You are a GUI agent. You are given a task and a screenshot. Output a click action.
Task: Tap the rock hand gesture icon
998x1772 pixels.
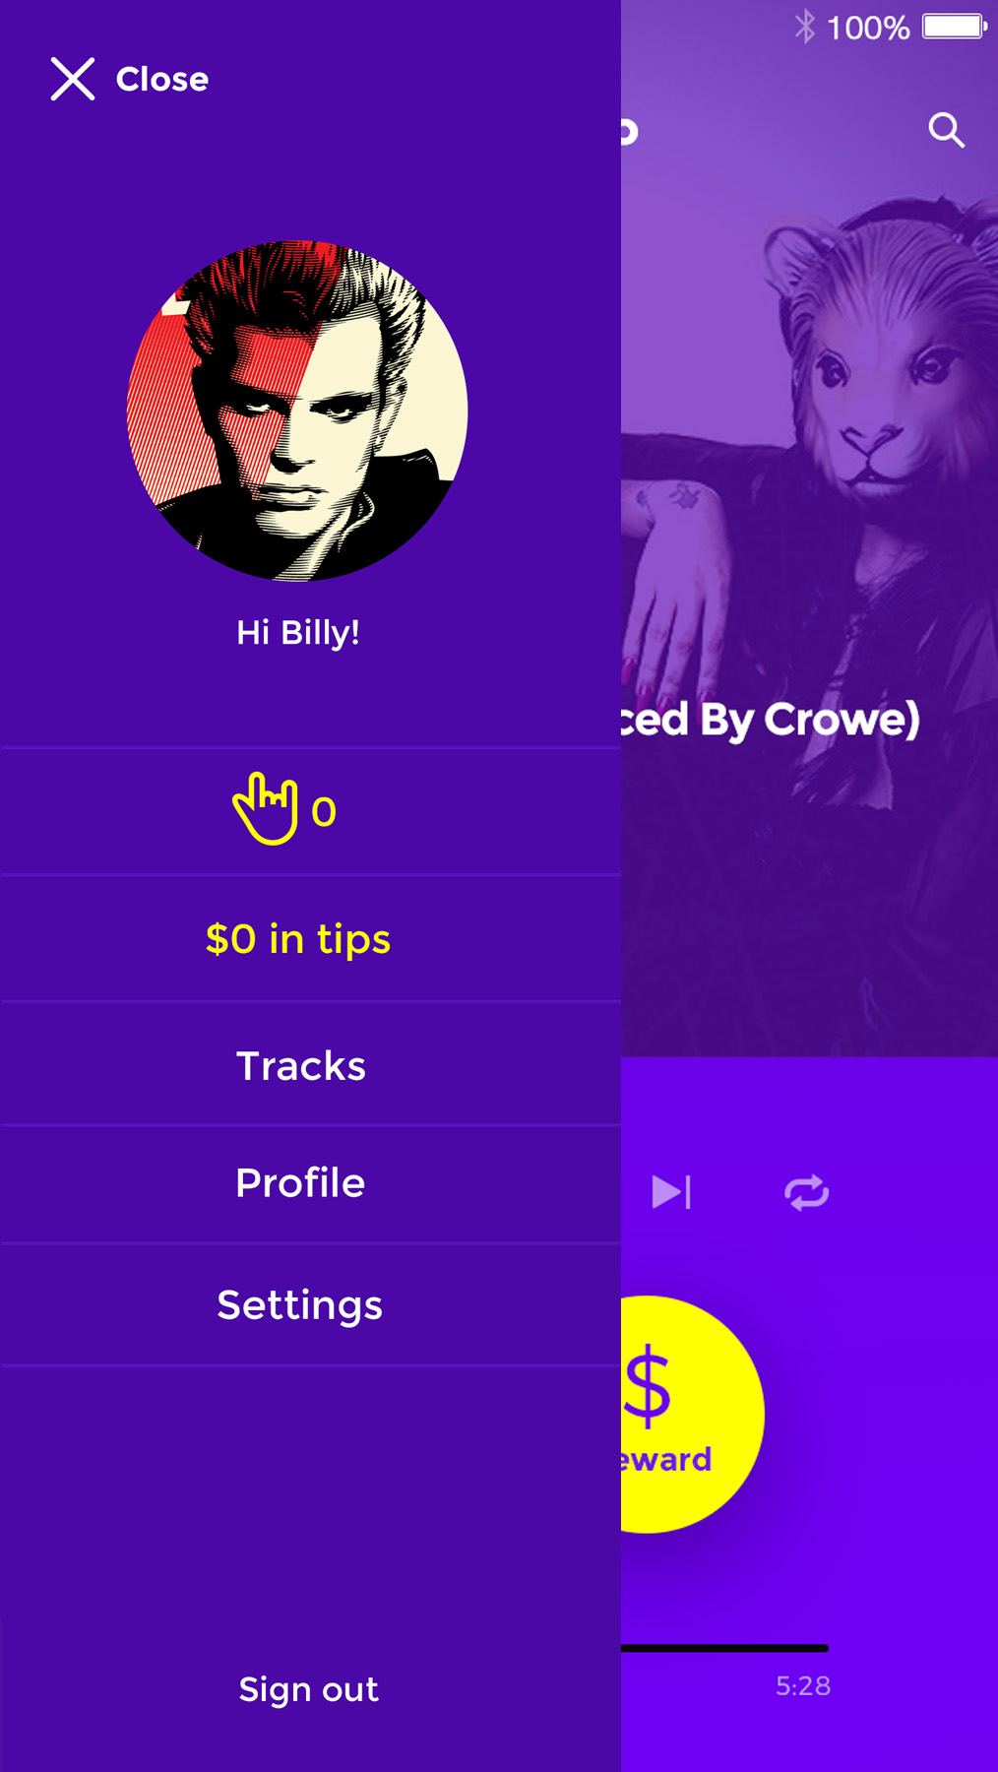click(x=266, y=809)
